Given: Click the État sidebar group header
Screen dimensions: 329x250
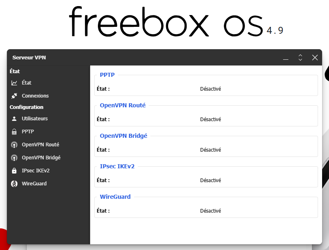Looking at the screenshot, I should tap(15, 72).
